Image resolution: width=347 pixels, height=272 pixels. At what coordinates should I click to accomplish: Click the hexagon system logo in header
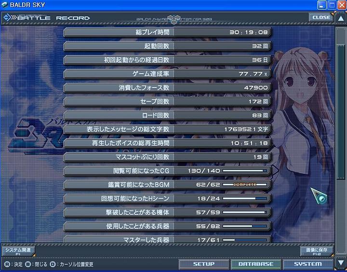(174, 19)
